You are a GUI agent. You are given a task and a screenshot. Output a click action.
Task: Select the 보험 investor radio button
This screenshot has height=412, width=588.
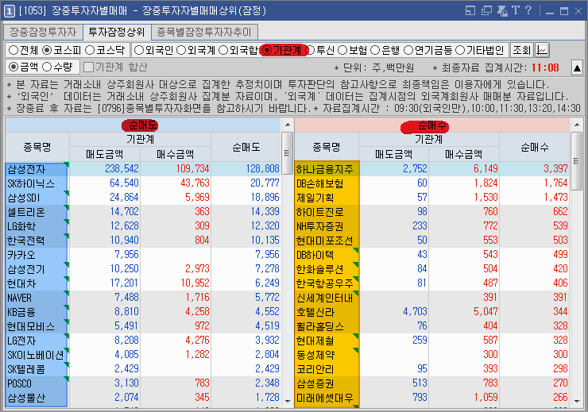tap(342, 50)
